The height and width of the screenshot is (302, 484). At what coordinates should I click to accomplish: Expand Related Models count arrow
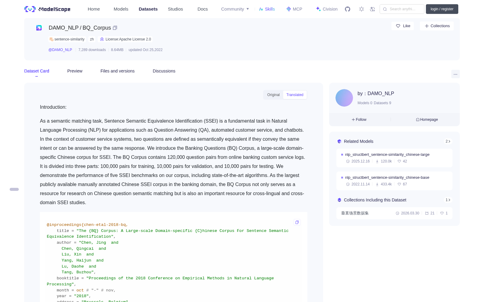click(448, 141)
